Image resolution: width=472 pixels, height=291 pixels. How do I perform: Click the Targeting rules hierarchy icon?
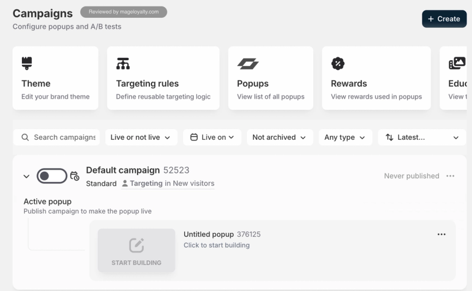(x=123, y=64)
